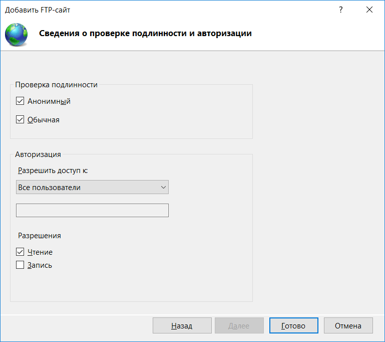Image resolution: width=385 pixels, height=342 pixels.
Task: Enable the Запись permission checkbox
Action: [x=20, y=265]
